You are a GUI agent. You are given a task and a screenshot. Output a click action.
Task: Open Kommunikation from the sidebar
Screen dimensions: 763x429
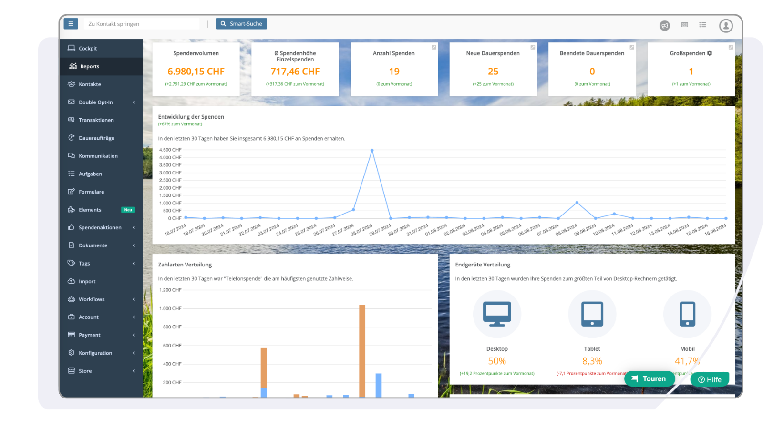(x=99, y=155)
